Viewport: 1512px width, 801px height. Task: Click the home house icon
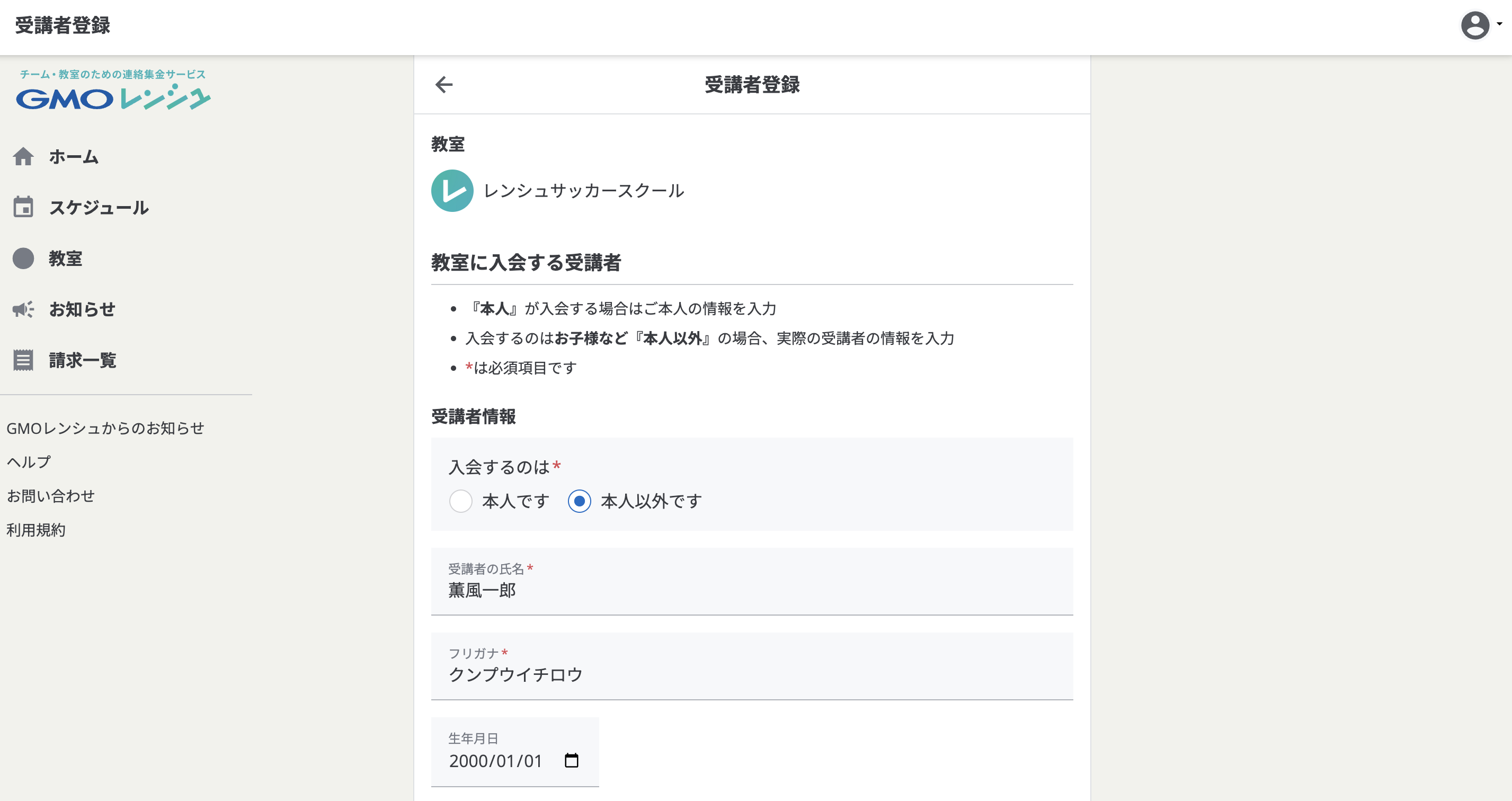[23, 157]
